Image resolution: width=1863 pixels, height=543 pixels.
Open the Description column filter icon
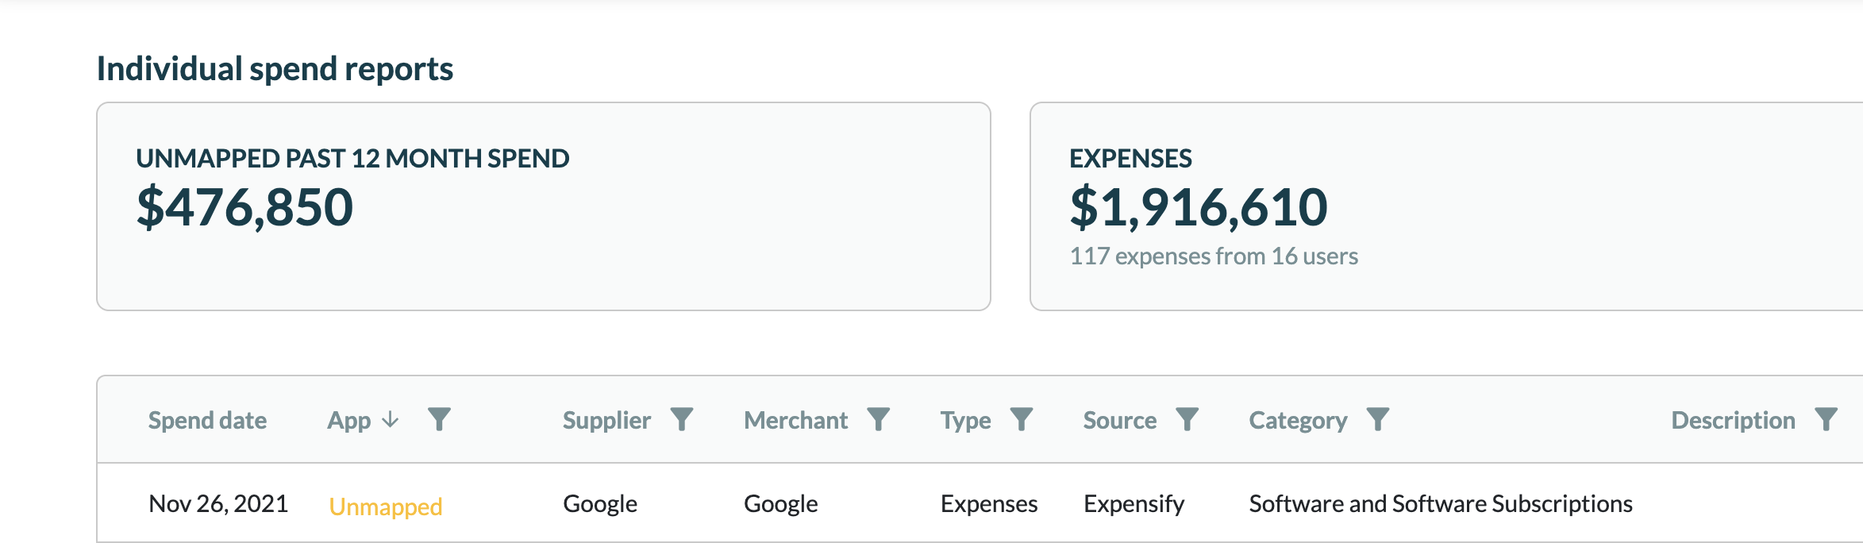pyautogui.click(x=1826, y=419)
